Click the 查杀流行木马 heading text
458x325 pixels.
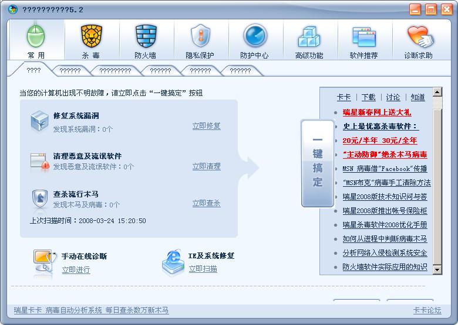pyautogui.click(x=76, y=194)
